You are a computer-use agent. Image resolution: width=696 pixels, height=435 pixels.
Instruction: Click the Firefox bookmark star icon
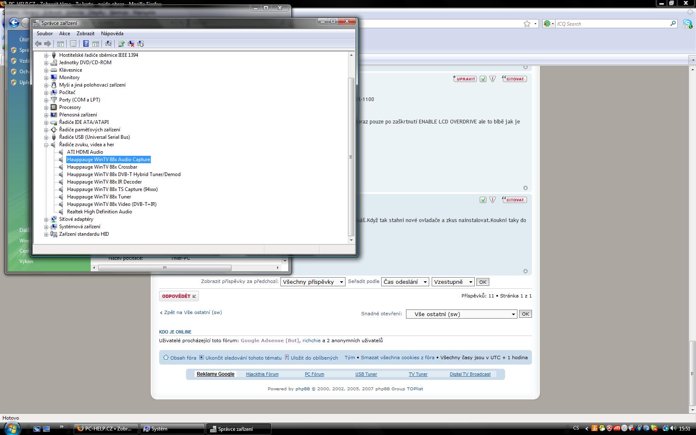point(527,24)
